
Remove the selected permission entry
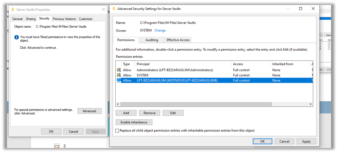[x=150, y=113]
